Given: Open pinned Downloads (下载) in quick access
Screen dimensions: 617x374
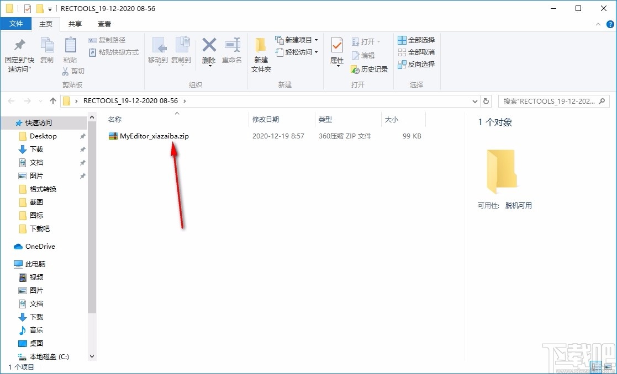Looking at the screenshot, I should [x=36, y=149].
